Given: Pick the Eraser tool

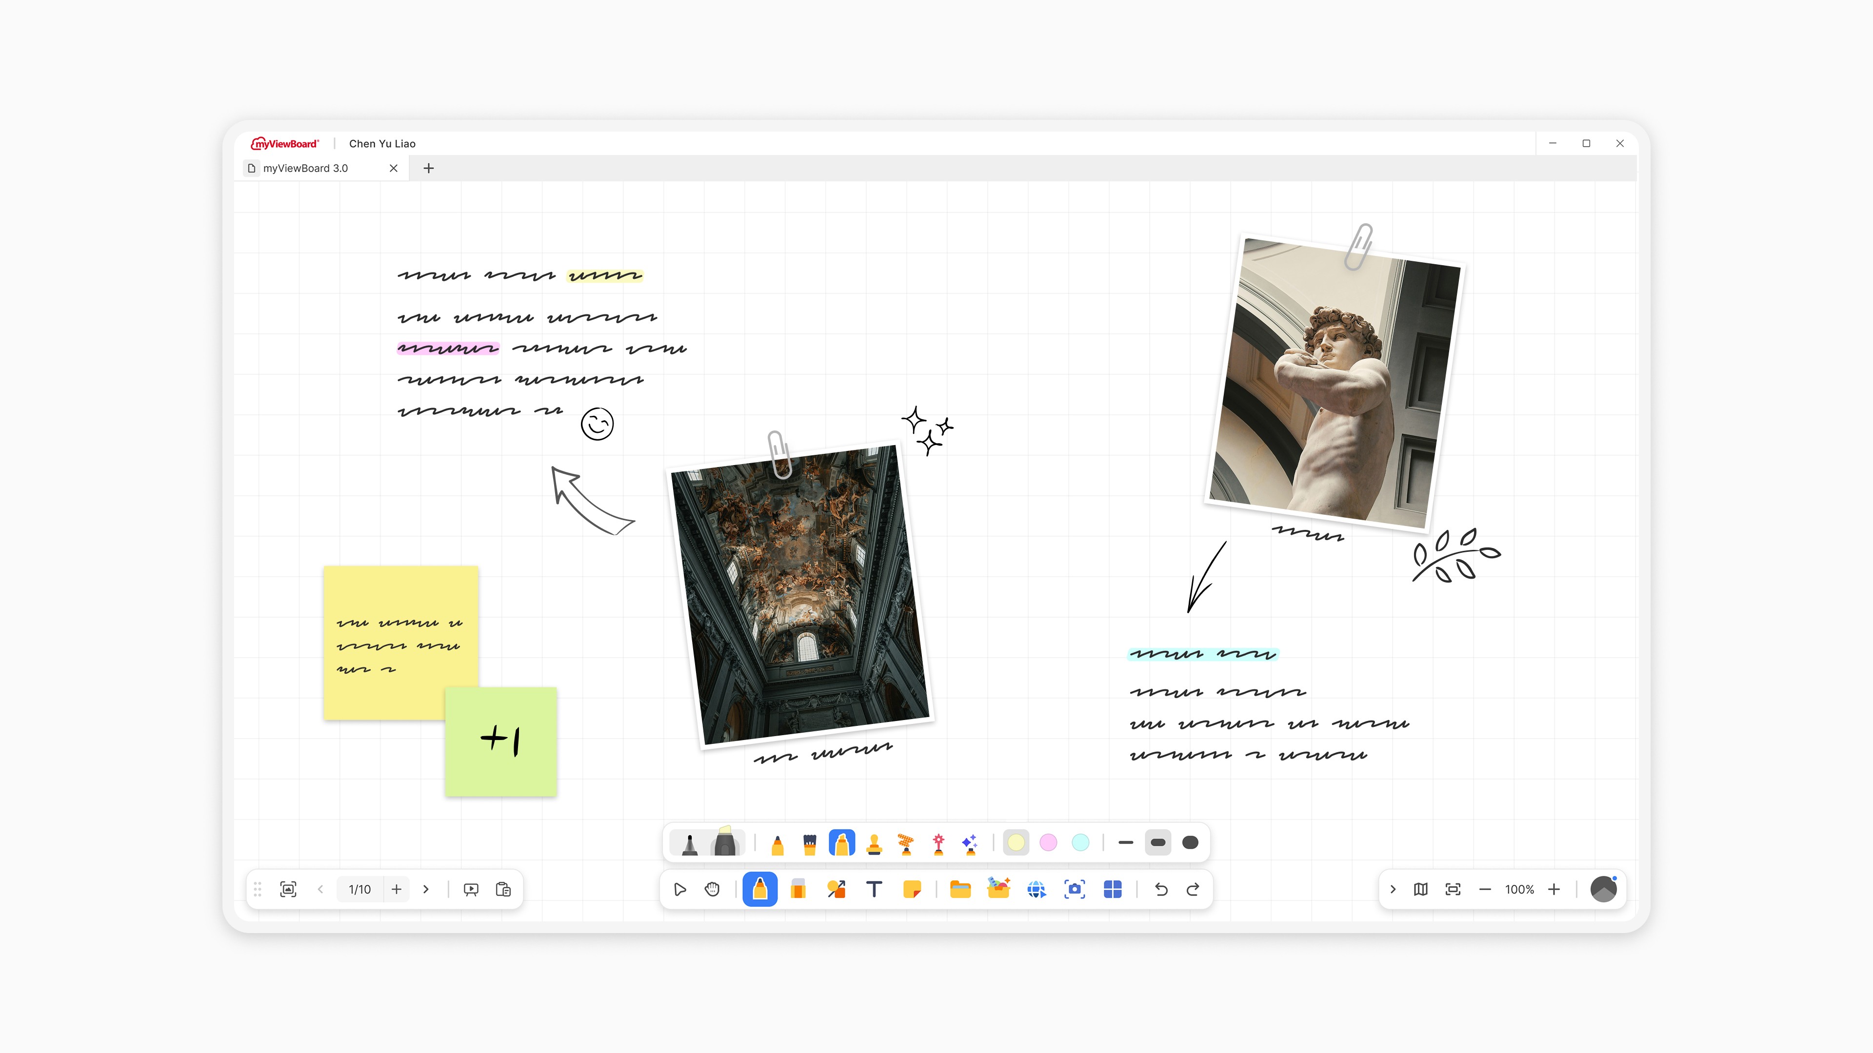Looking at the screenshot, I should click(x=797, y=889).
